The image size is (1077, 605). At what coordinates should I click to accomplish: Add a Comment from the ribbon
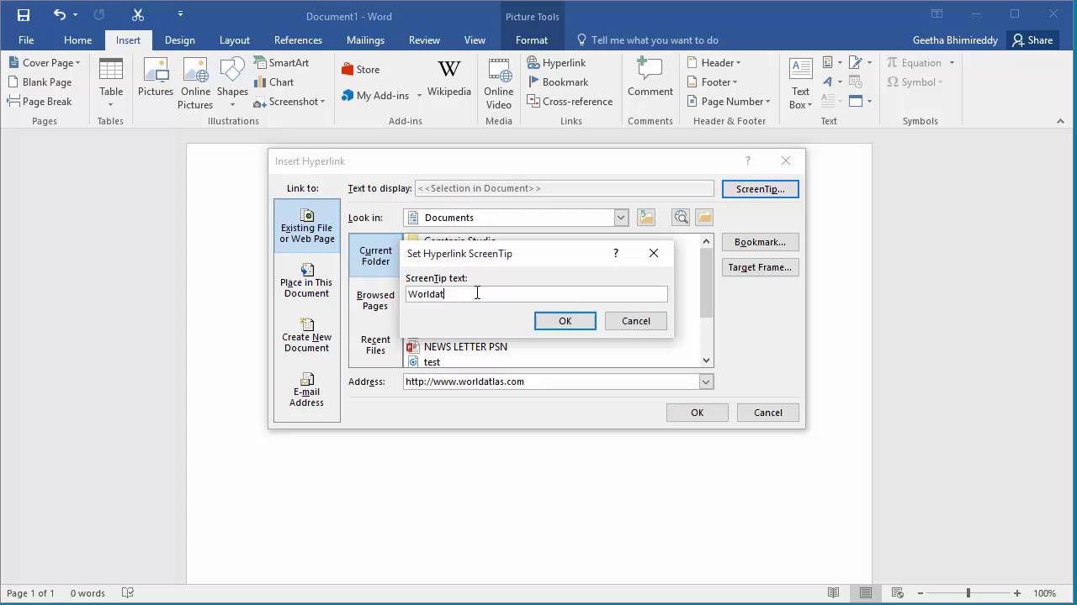pyautogui.click(x=650, y=78)
